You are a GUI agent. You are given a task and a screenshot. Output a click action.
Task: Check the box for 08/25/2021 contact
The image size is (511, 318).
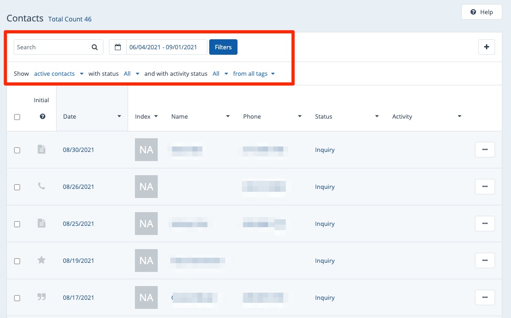tap(17, 224)
